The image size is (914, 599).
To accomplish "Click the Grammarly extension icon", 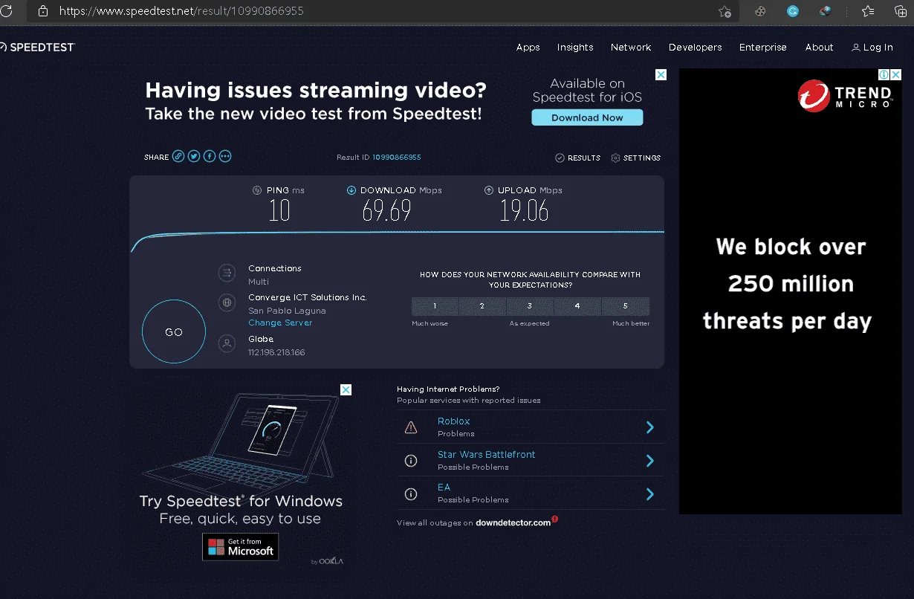I will click(x=793, y=11).
